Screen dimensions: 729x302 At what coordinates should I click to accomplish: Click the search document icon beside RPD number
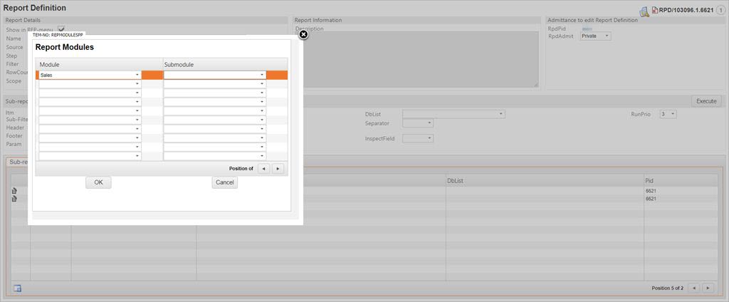tap(644, 11)
